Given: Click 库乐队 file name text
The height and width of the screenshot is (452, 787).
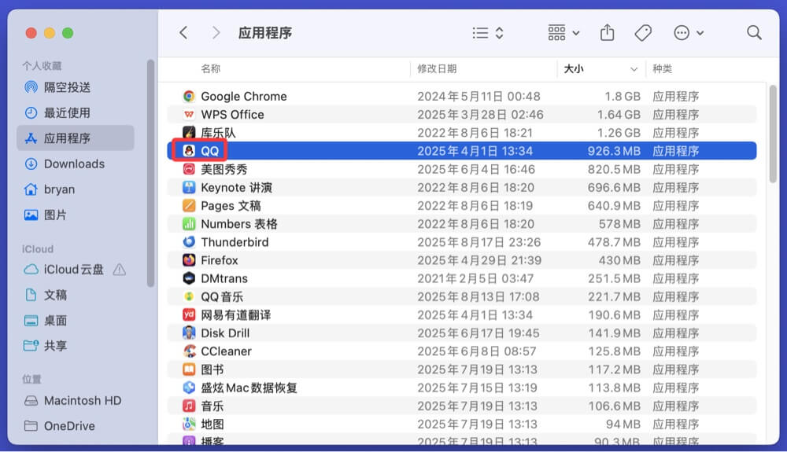Looking at the screenshot, I should [218, 133].
